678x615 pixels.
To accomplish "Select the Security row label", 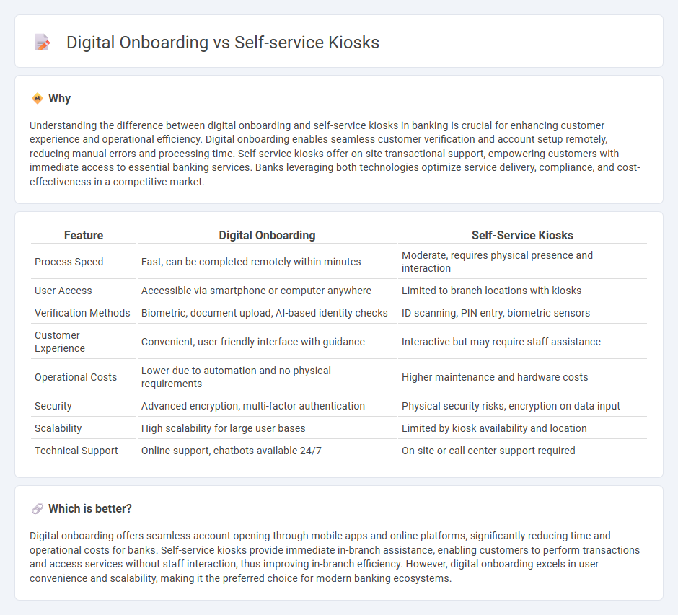I will (53, 406).
